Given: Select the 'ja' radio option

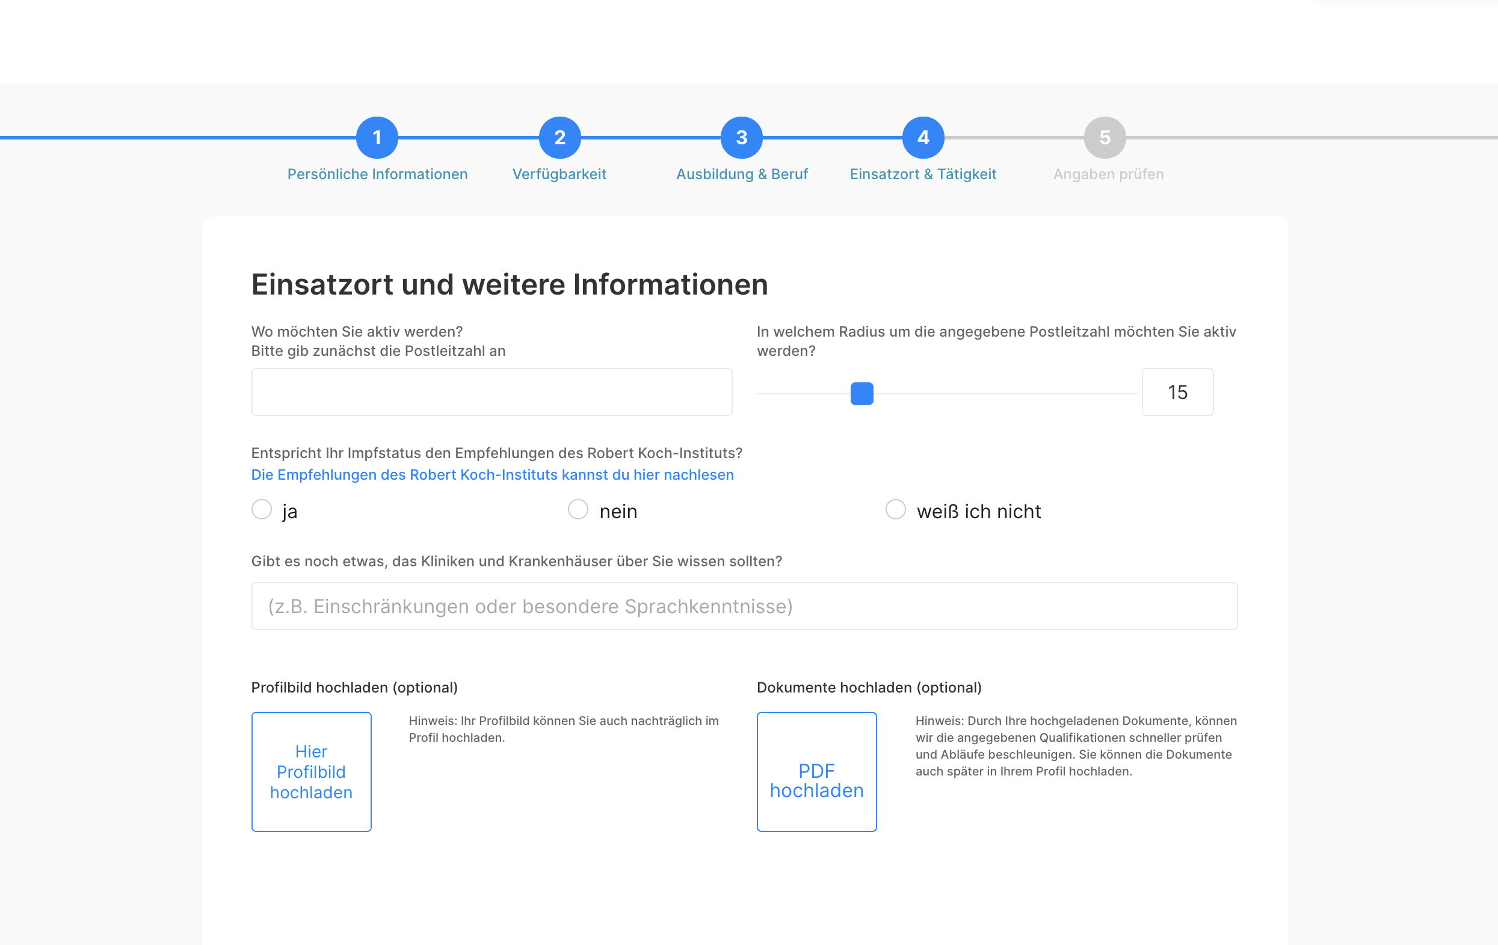Looking at the screenshot, I should pos(262,509).
